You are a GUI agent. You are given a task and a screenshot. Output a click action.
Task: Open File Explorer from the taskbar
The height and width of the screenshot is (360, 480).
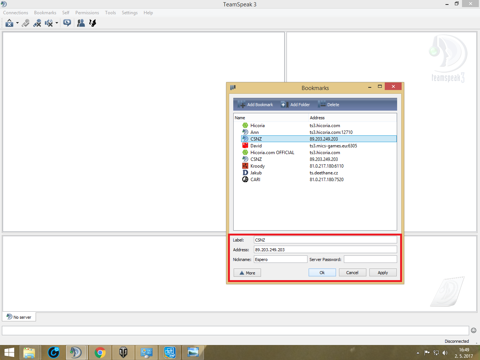(x=29, y=352)
